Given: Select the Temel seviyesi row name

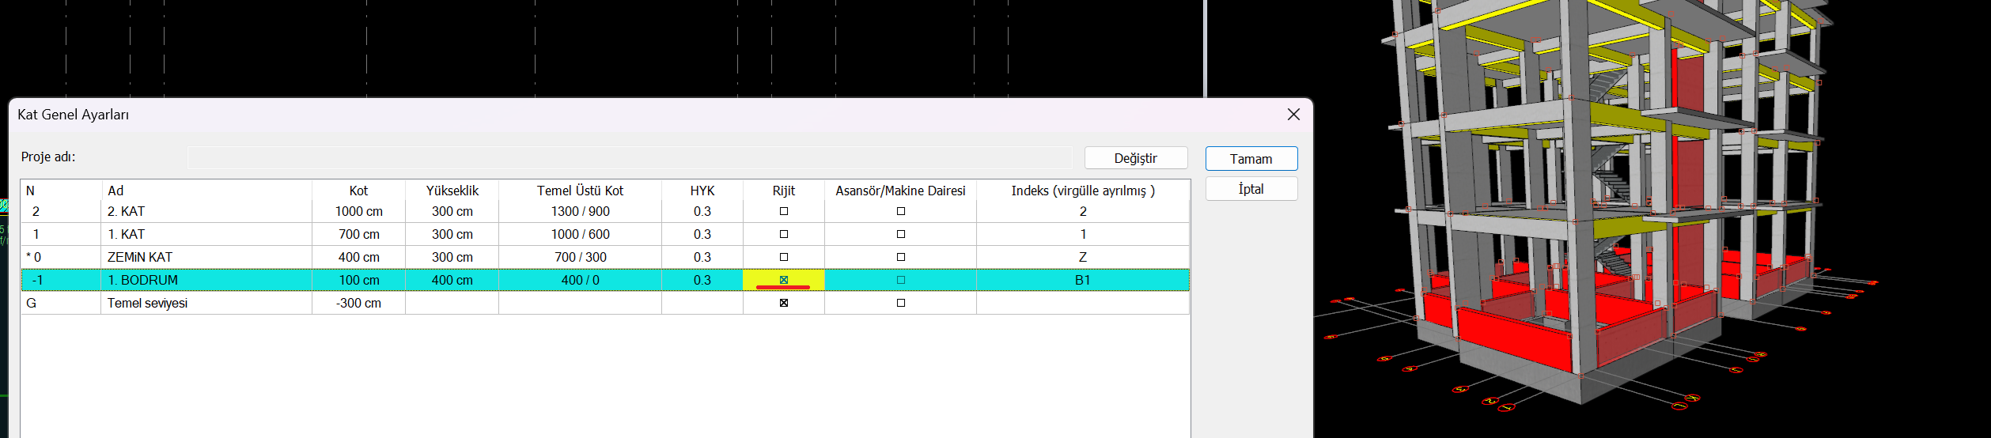Looking at the screenshot, I should point(147,303).
